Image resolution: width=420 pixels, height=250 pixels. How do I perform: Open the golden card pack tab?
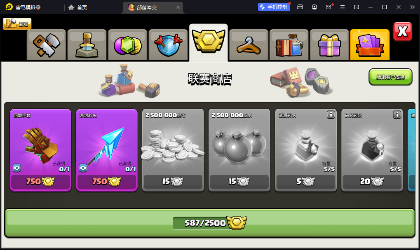click(370, 45)
